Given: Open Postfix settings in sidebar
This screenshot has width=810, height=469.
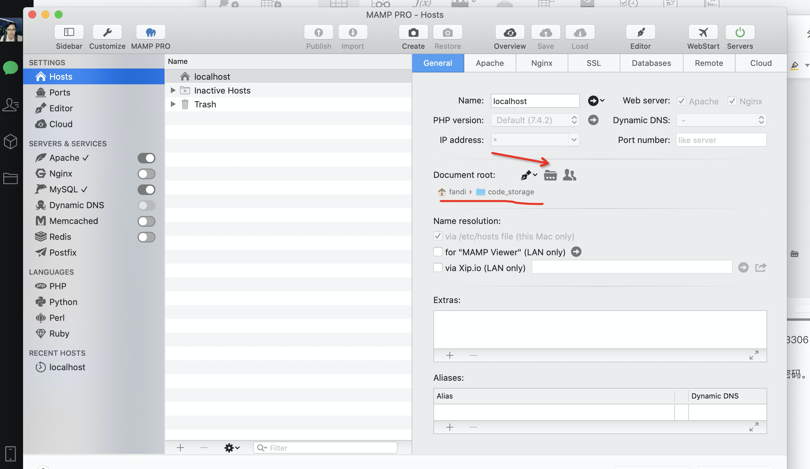Looking at the screenshot, I should click(94, 253).
